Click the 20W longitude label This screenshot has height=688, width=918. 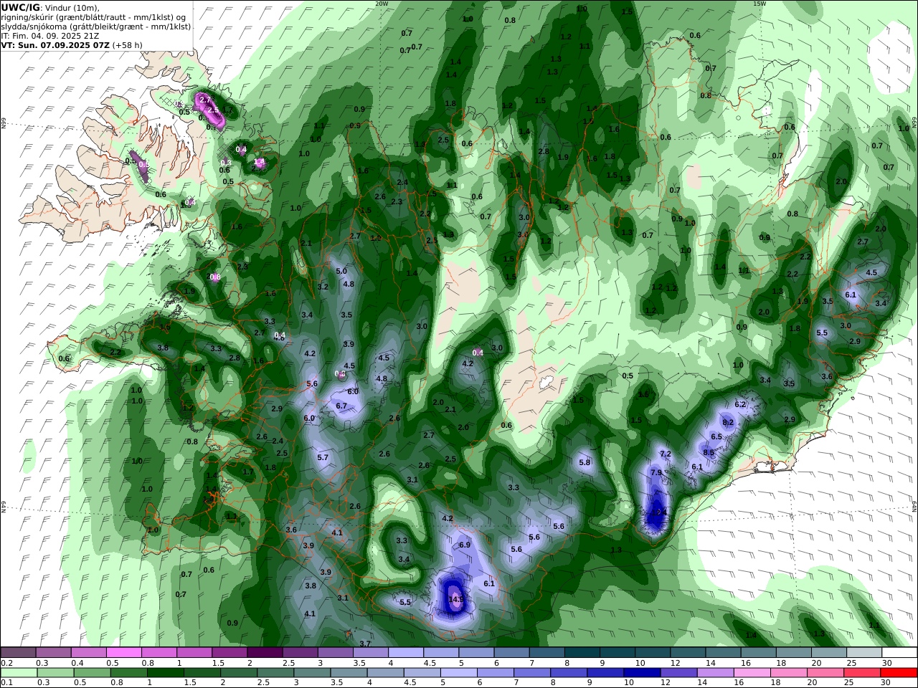tap(382, 4)
